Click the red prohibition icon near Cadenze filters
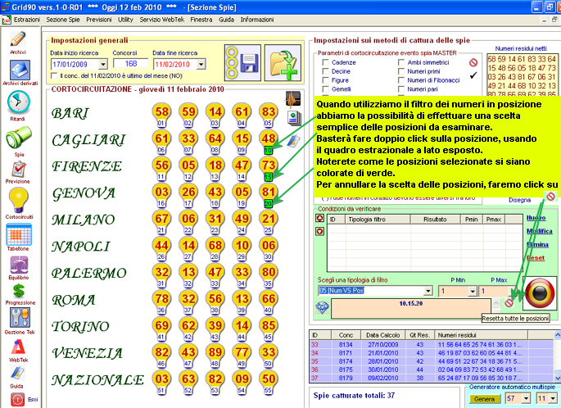The width and height of the screenshot is (561, 408). point(473,62)
